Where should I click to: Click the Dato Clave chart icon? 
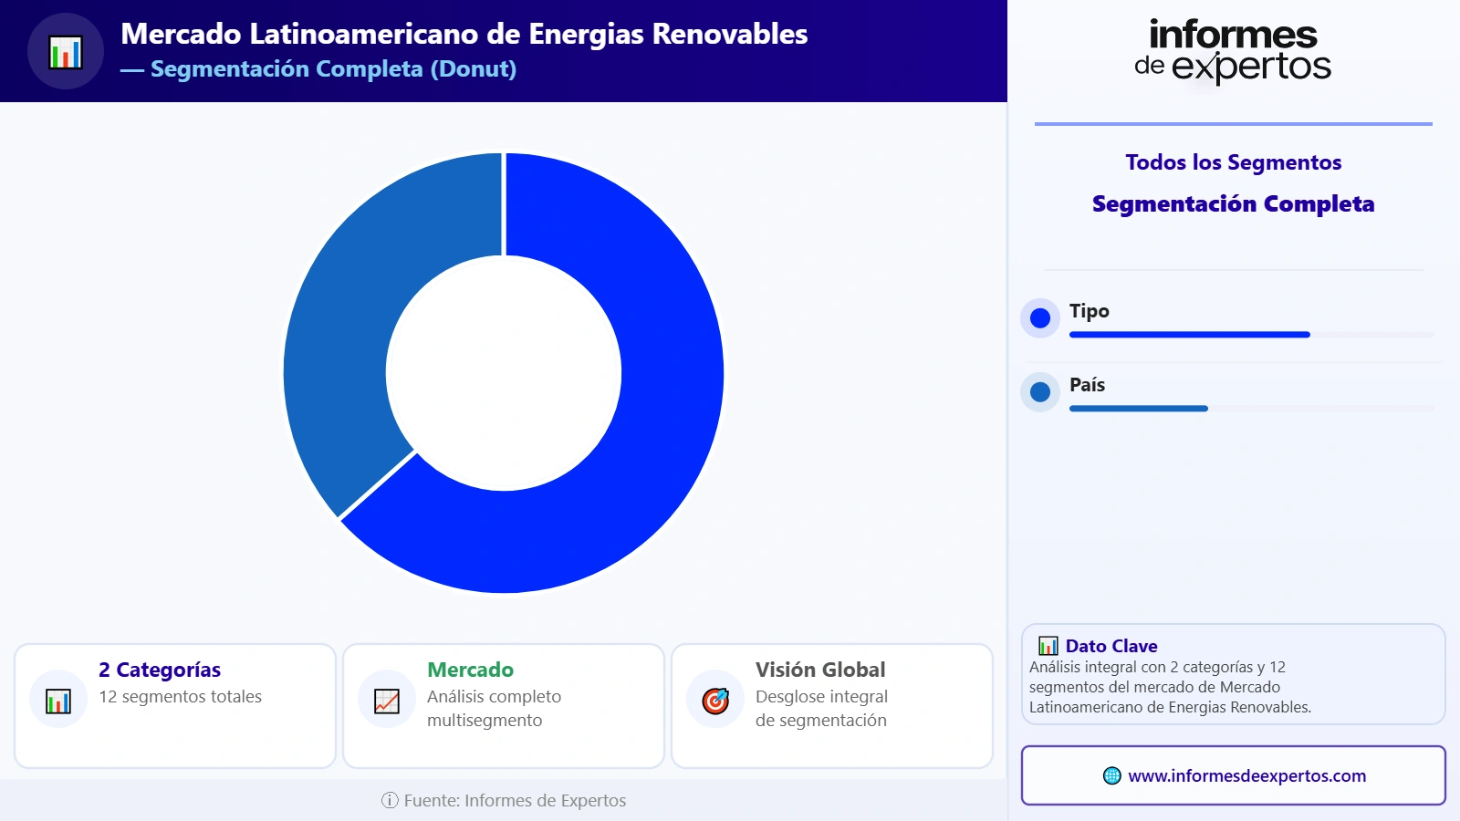[x=1048, y=646]
